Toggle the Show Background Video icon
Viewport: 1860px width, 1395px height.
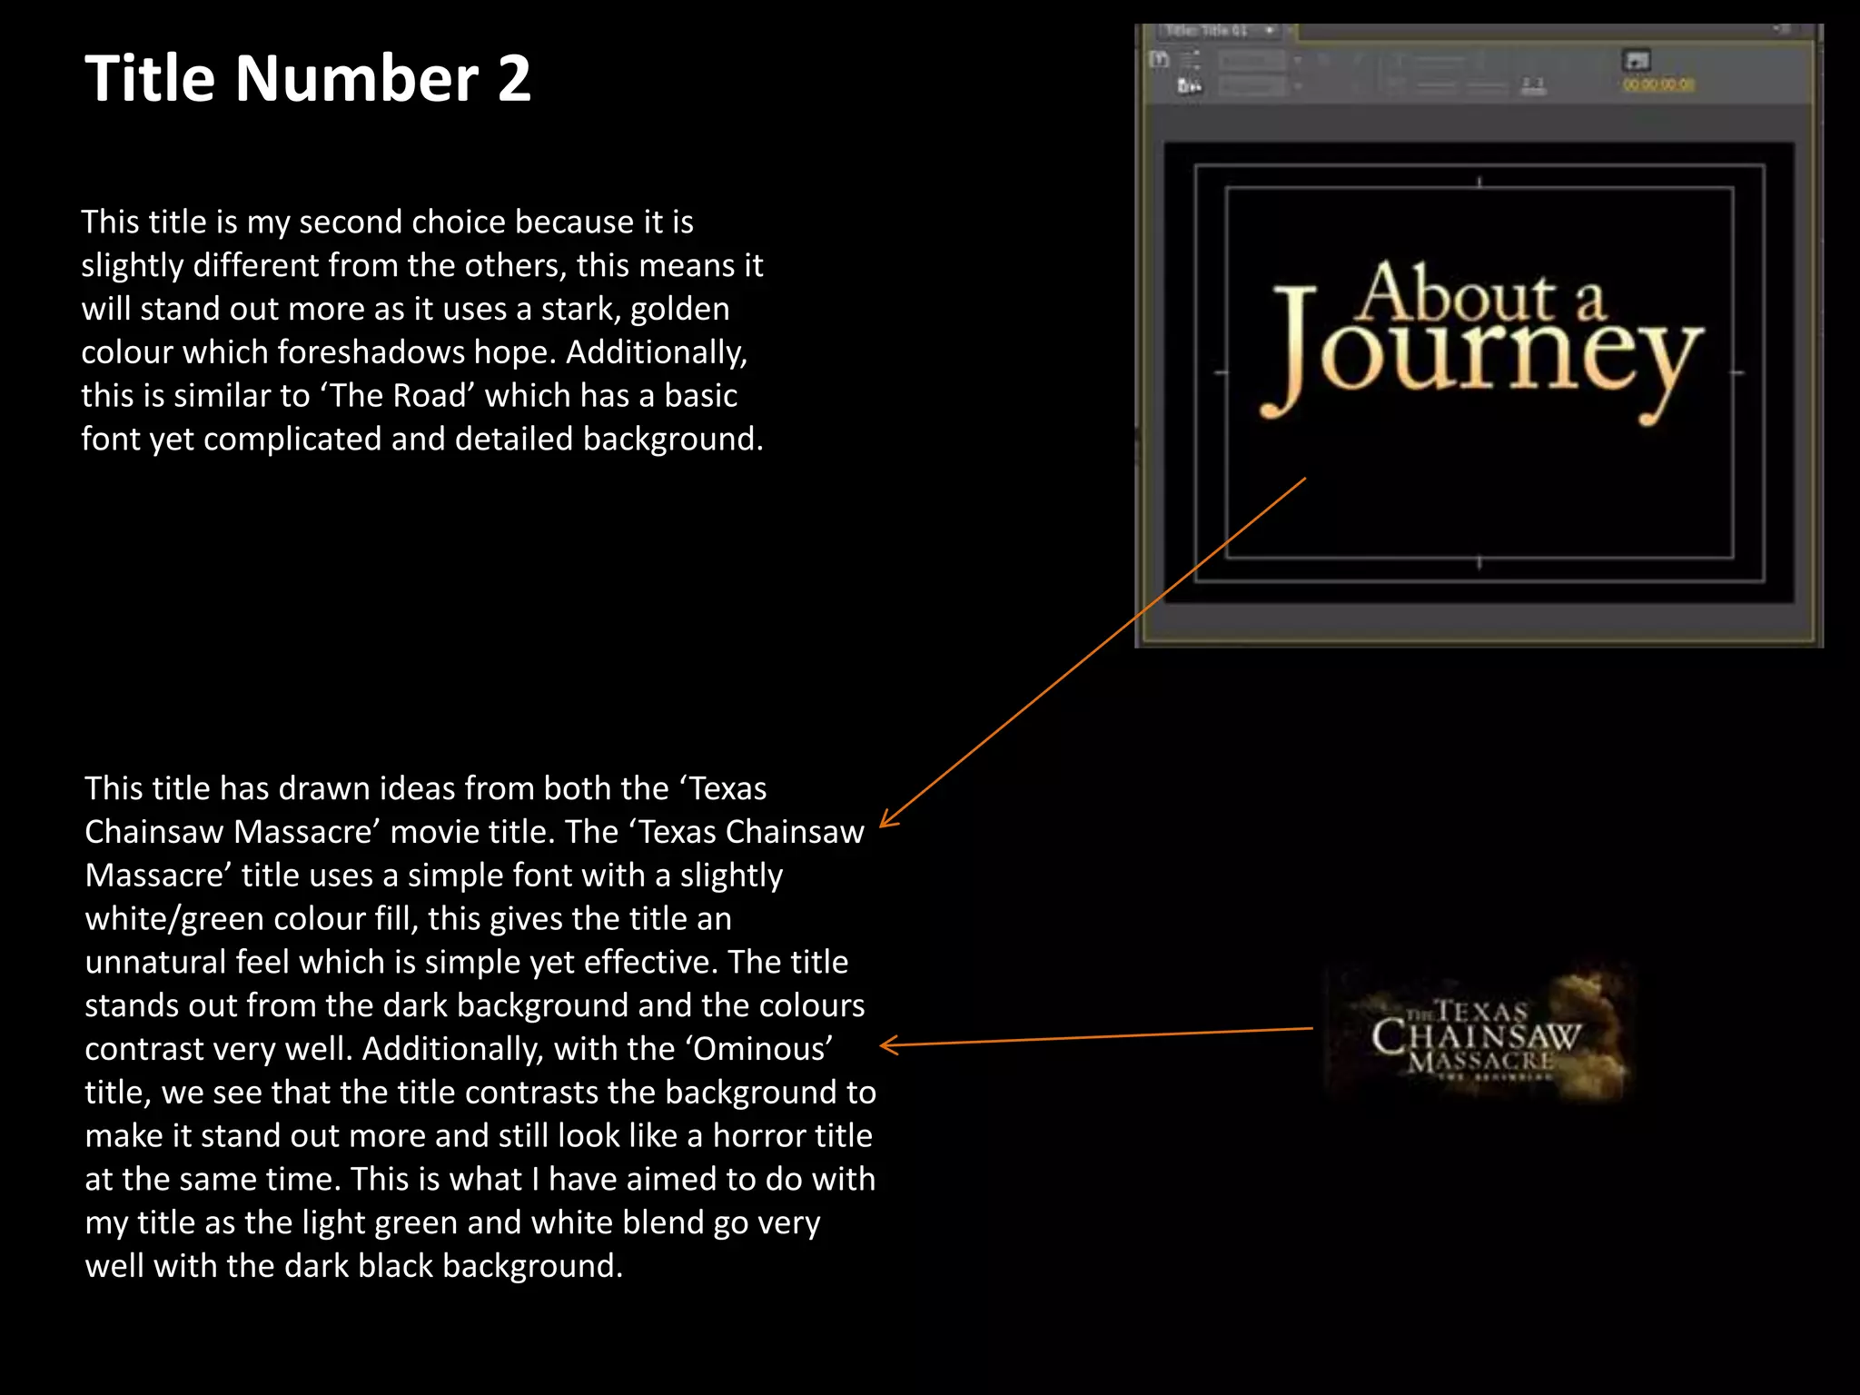click(1636, 61)
